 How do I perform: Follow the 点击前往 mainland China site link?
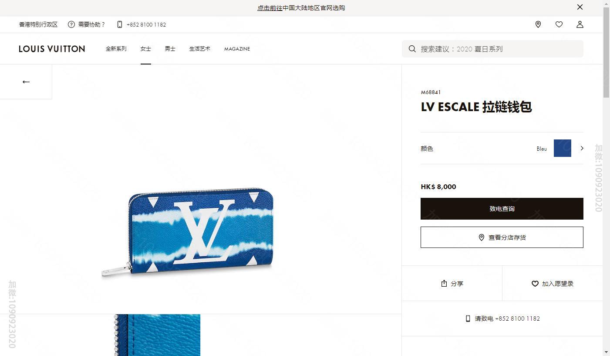coord(270,8)
